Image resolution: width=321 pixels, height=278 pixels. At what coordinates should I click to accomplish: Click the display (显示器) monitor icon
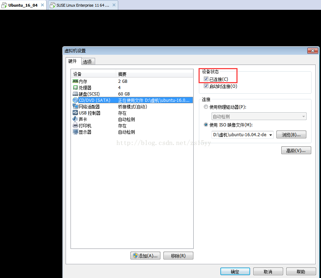(x=75, y=132)
